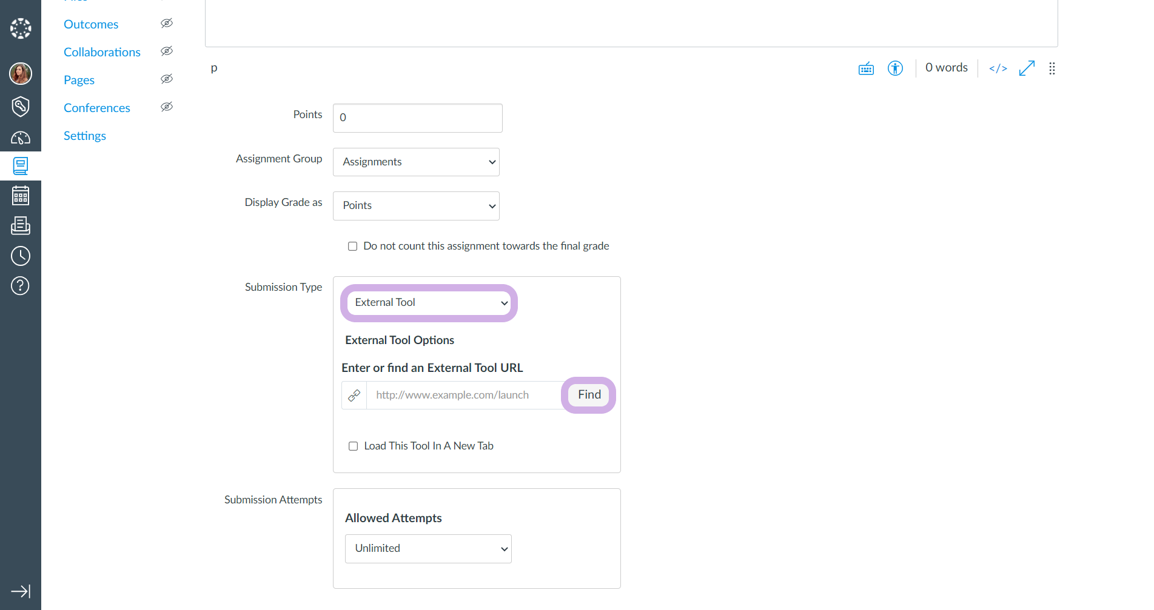Open the Dashboard speedometer icon
Image resolution: width=1154 pixels, height=610 pixels.
pyautogui.click(x=21, y=138)
